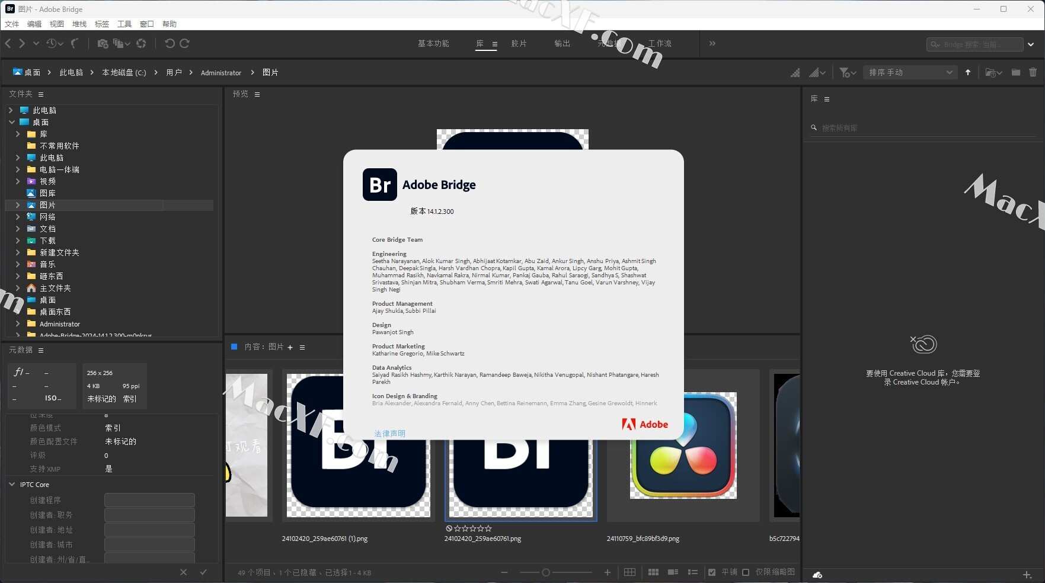Toggle ascending sort order arrow

(x=968, y=72)
